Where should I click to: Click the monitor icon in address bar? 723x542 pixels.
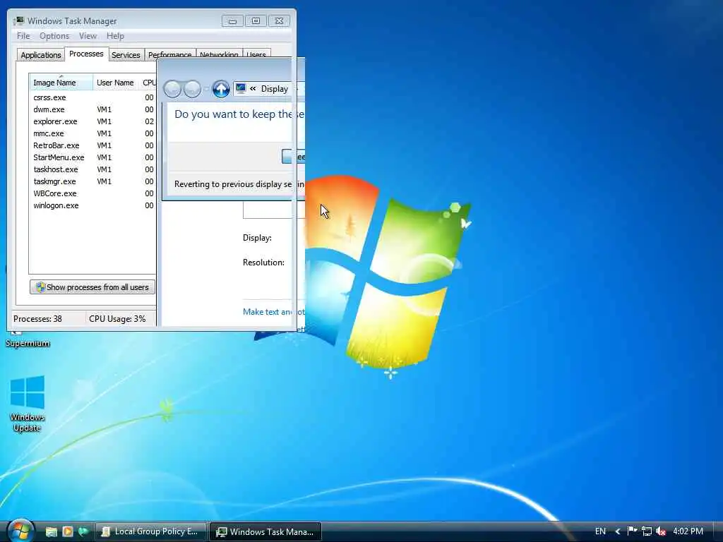click(241, 88)
